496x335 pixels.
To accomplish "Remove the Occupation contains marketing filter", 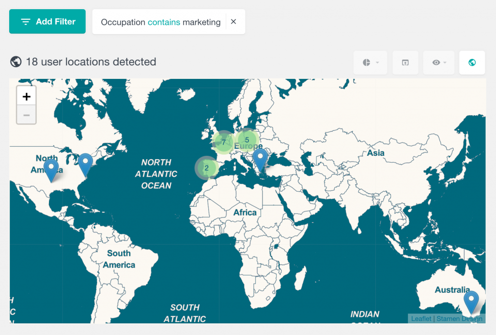I will [233, 21].
